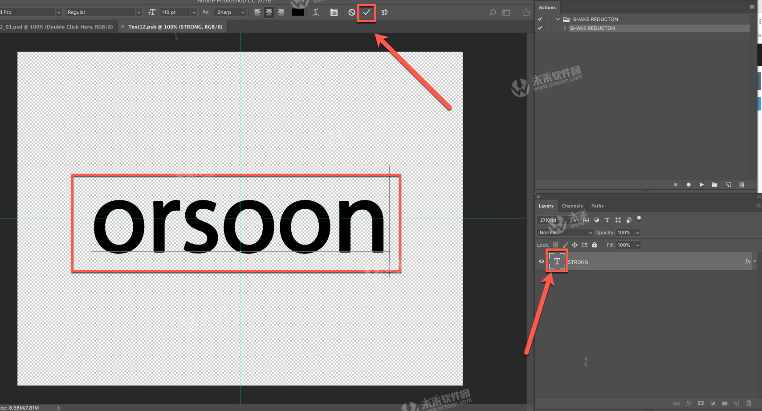
Task: Link layers at Layers panel bottom
Action: coord(676,403)
